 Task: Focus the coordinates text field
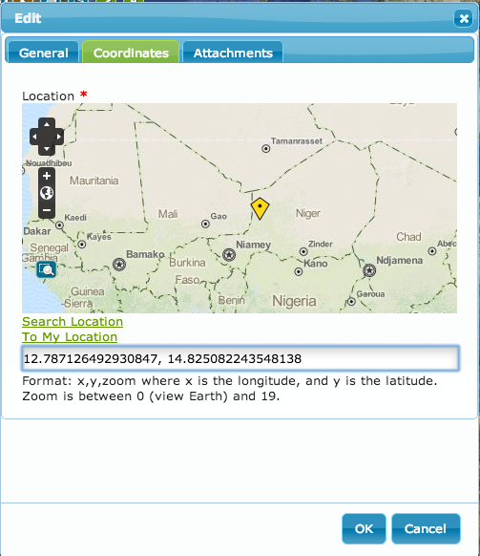tap(240, 358)
